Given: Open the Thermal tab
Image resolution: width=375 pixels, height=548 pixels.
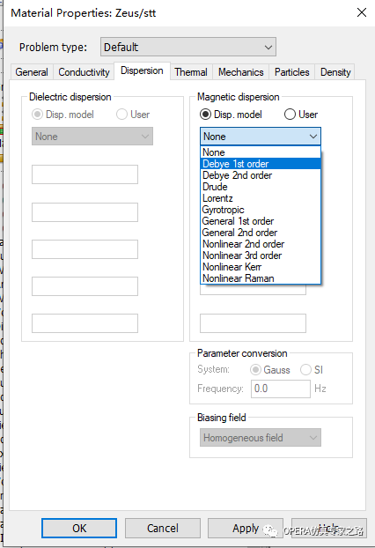Looking at the screenshot, I should (x=191, y=72).
